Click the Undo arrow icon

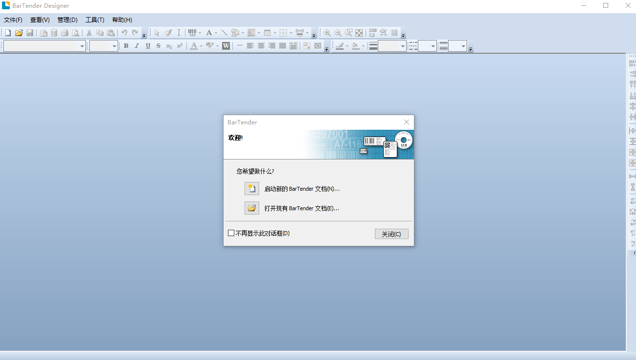pyautogui.click(x=124, y=33)
